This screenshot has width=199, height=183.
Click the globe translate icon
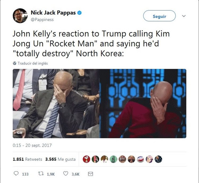[x=15, y=63]
